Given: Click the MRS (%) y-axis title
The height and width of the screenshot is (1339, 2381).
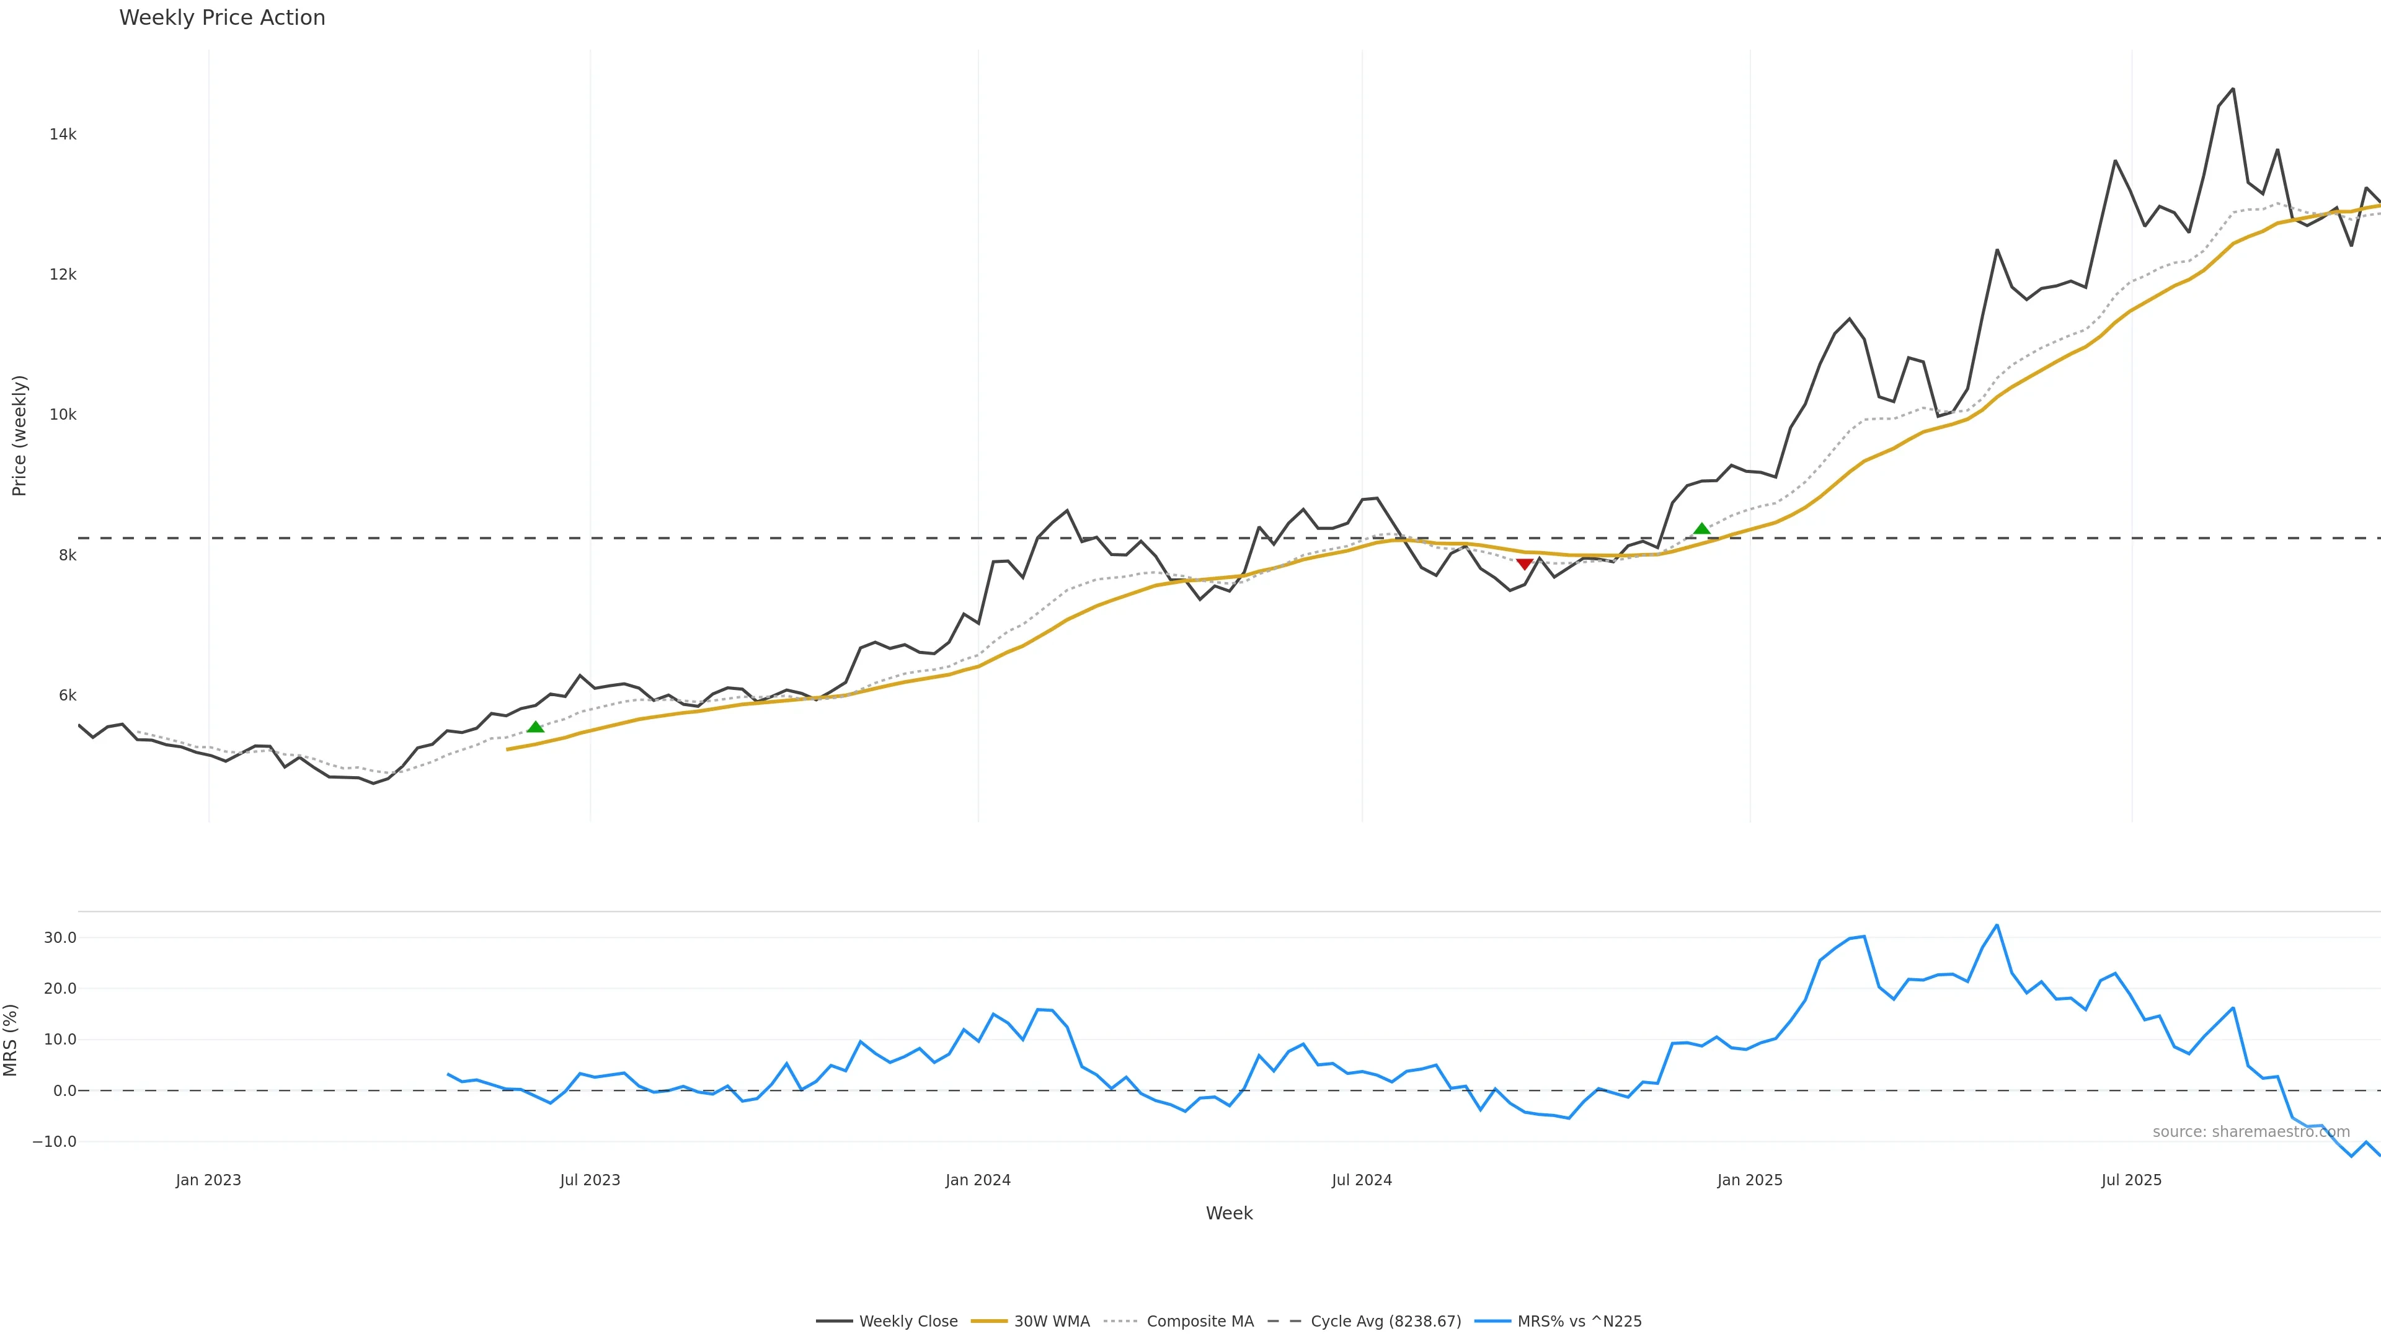Looking at the screenshot, I should click(x=11, y=1040).
